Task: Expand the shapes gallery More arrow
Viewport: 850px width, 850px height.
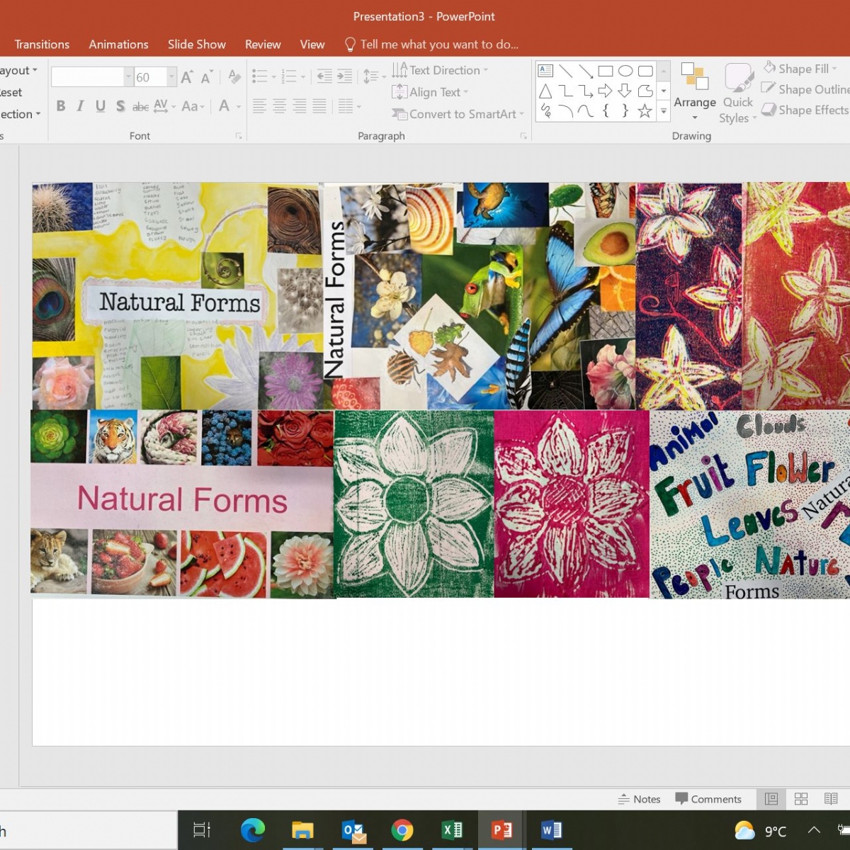Action: coord(664,111)
